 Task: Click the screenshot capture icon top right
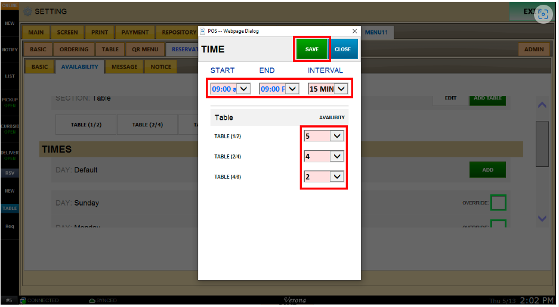542,15
